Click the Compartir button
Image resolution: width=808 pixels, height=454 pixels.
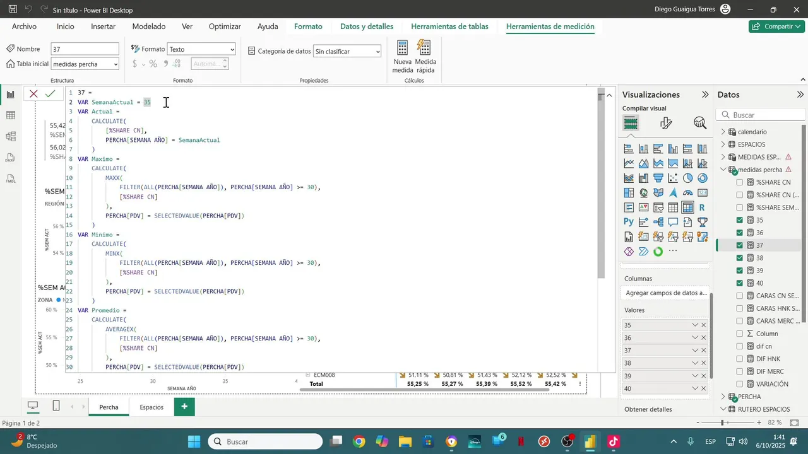click(x=776, y=26)
